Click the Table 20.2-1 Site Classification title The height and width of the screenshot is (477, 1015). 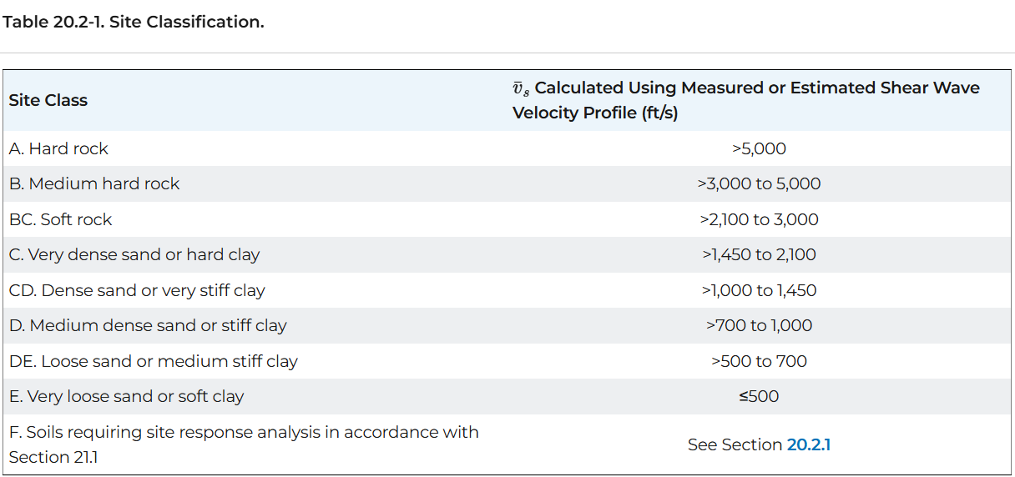pos(134,23)
